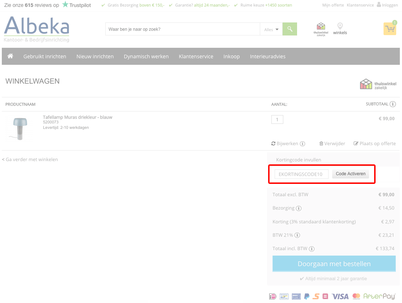Image resolution: width=402 pixels, height=303 pixels.
Task: Open the home icon in navigation bar
Action: (x=10, y=56)
